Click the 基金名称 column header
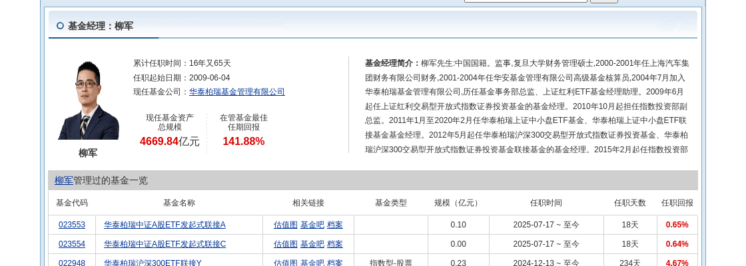This screenshot has height=266, width=746. click(179, 203)
